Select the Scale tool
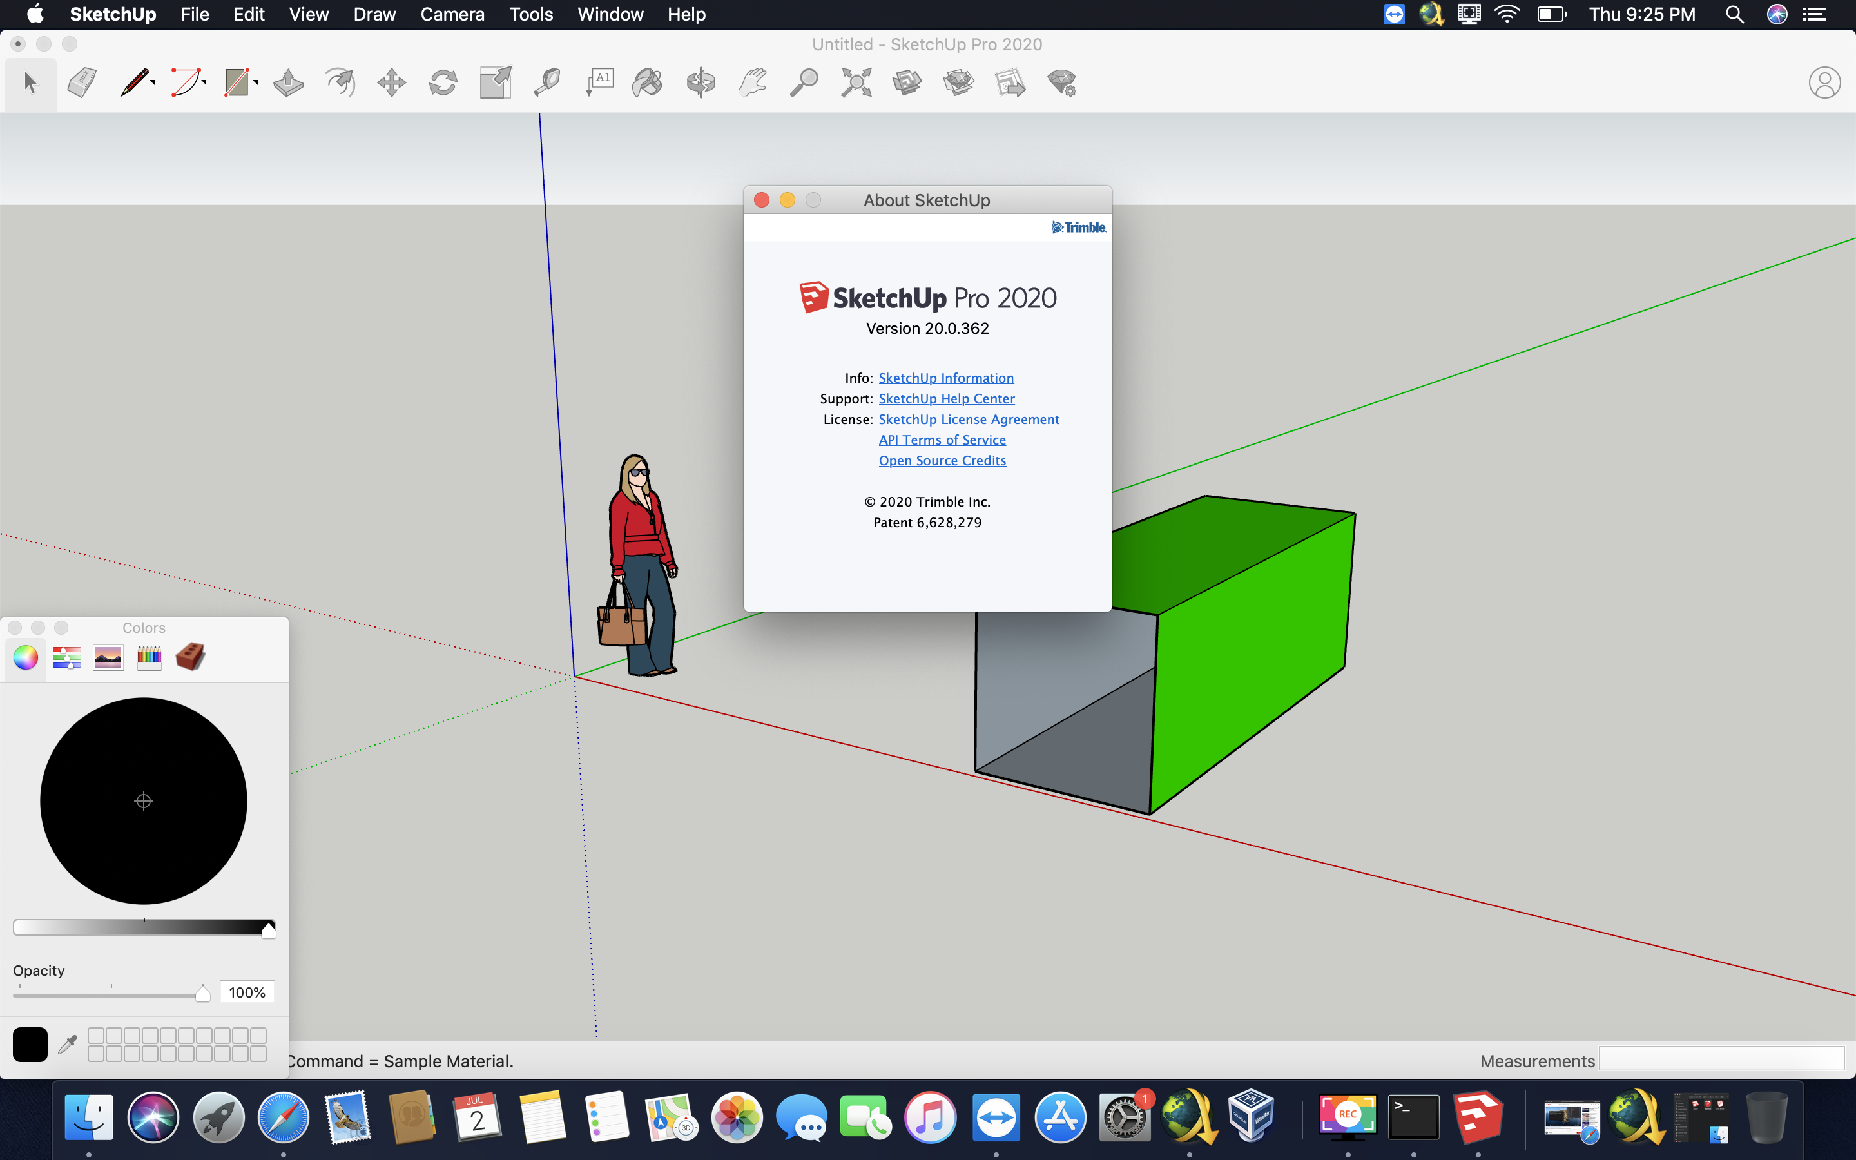The width and height of the screenshot is (1856, 1160). coord(496,82)
